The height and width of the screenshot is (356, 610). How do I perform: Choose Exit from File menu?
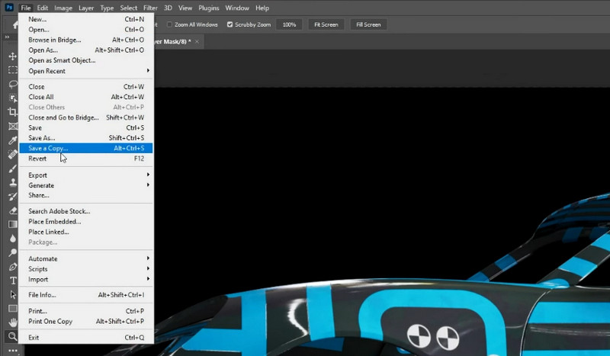(x=86, y=338)
